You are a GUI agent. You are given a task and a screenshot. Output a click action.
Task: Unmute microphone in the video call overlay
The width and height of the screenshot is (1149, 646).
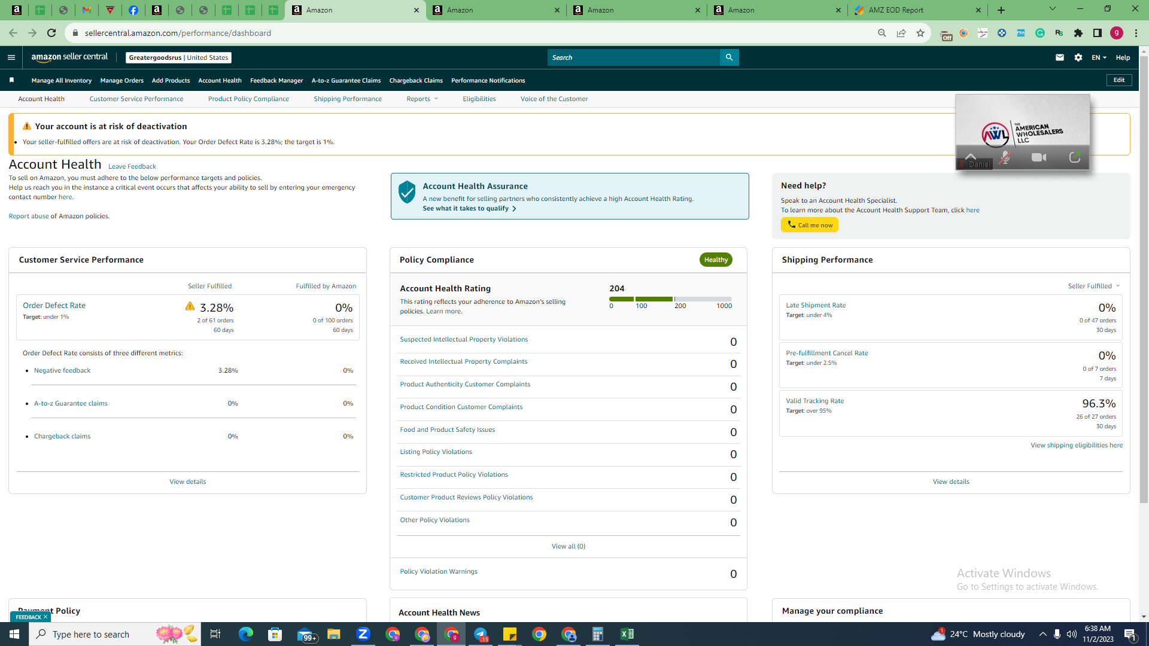pyautogui.click(x=1005, y=157)
